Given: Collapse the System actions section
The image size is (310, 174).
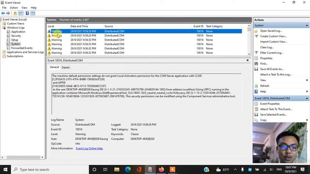Looking at the screenshot, I should [x=307, y=26].
